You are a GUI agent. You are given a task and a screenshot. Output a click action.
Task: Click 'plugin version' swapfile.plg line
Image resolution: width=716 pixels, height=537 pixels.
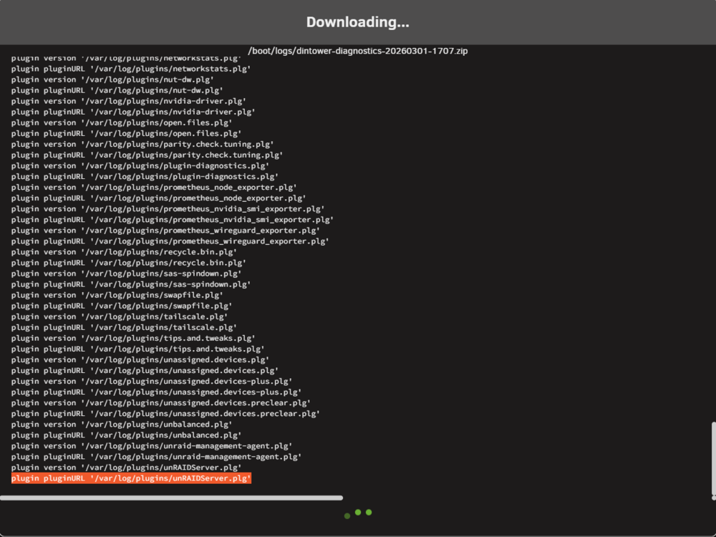coord(117,295)
